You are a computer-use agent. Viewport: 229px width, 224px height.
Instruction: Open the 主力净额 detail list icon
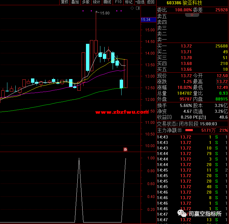(x=180, y=130)
